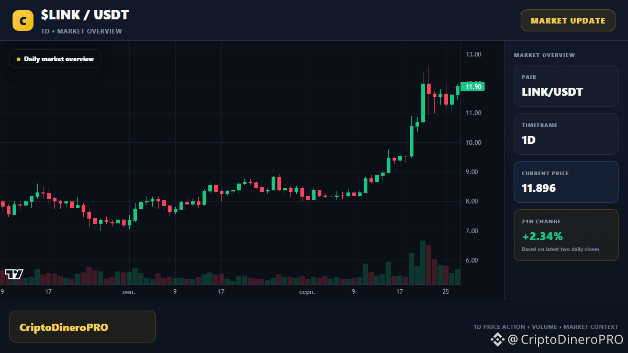This screenshot has width=628, height=353.
Task: Open the TIMEFRAME 1D card
Action: click(566, 134)
